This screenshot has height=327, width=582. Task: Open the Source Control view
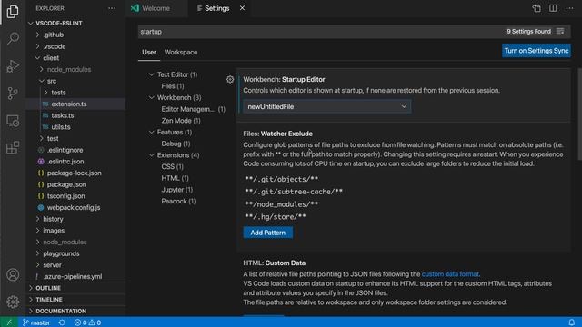[x=13, y=94]
